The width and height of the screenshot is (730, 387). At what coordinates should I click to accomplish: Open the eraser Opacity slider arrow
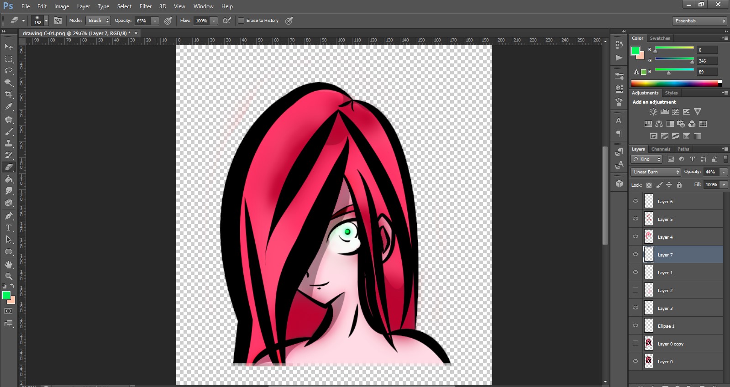coord(155,21)
